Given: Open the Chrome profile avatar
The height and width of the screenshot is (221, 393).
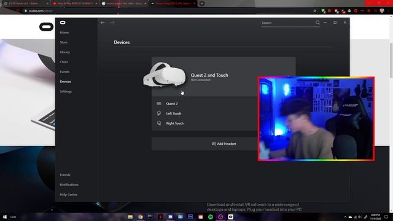Looking at the screenshot, I should pos(382,11).
